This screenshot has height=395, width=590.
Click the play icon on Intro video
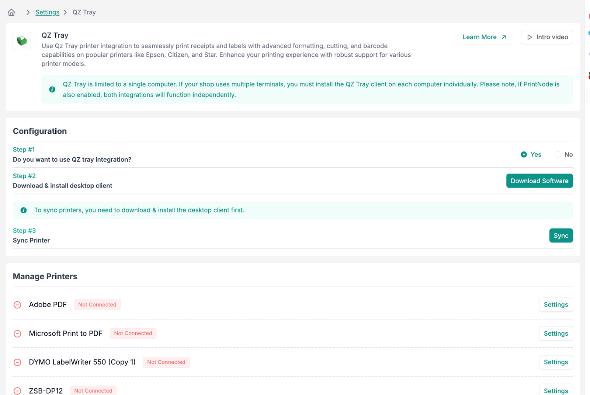click(530, 37)
